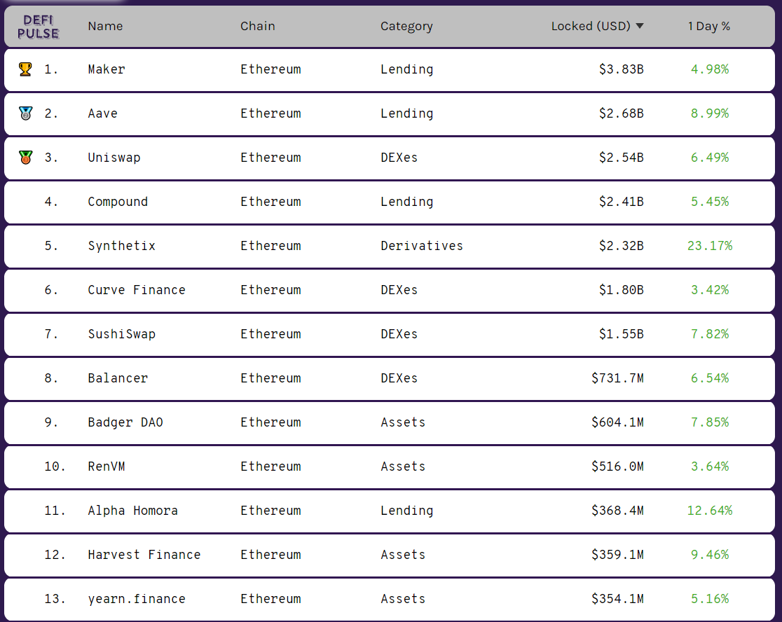Sort table by Chain column header

pos(258,27)
